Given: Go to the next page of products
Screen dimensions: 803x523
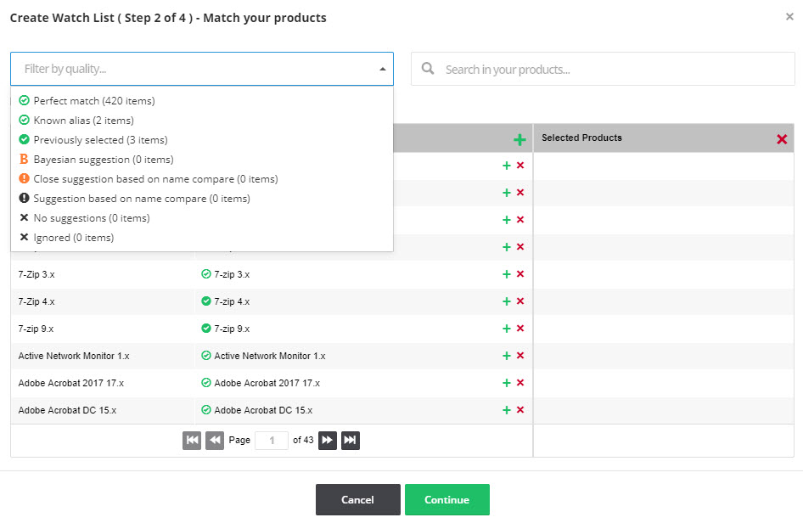Looking at the screenshot, I should click(327, 441).
